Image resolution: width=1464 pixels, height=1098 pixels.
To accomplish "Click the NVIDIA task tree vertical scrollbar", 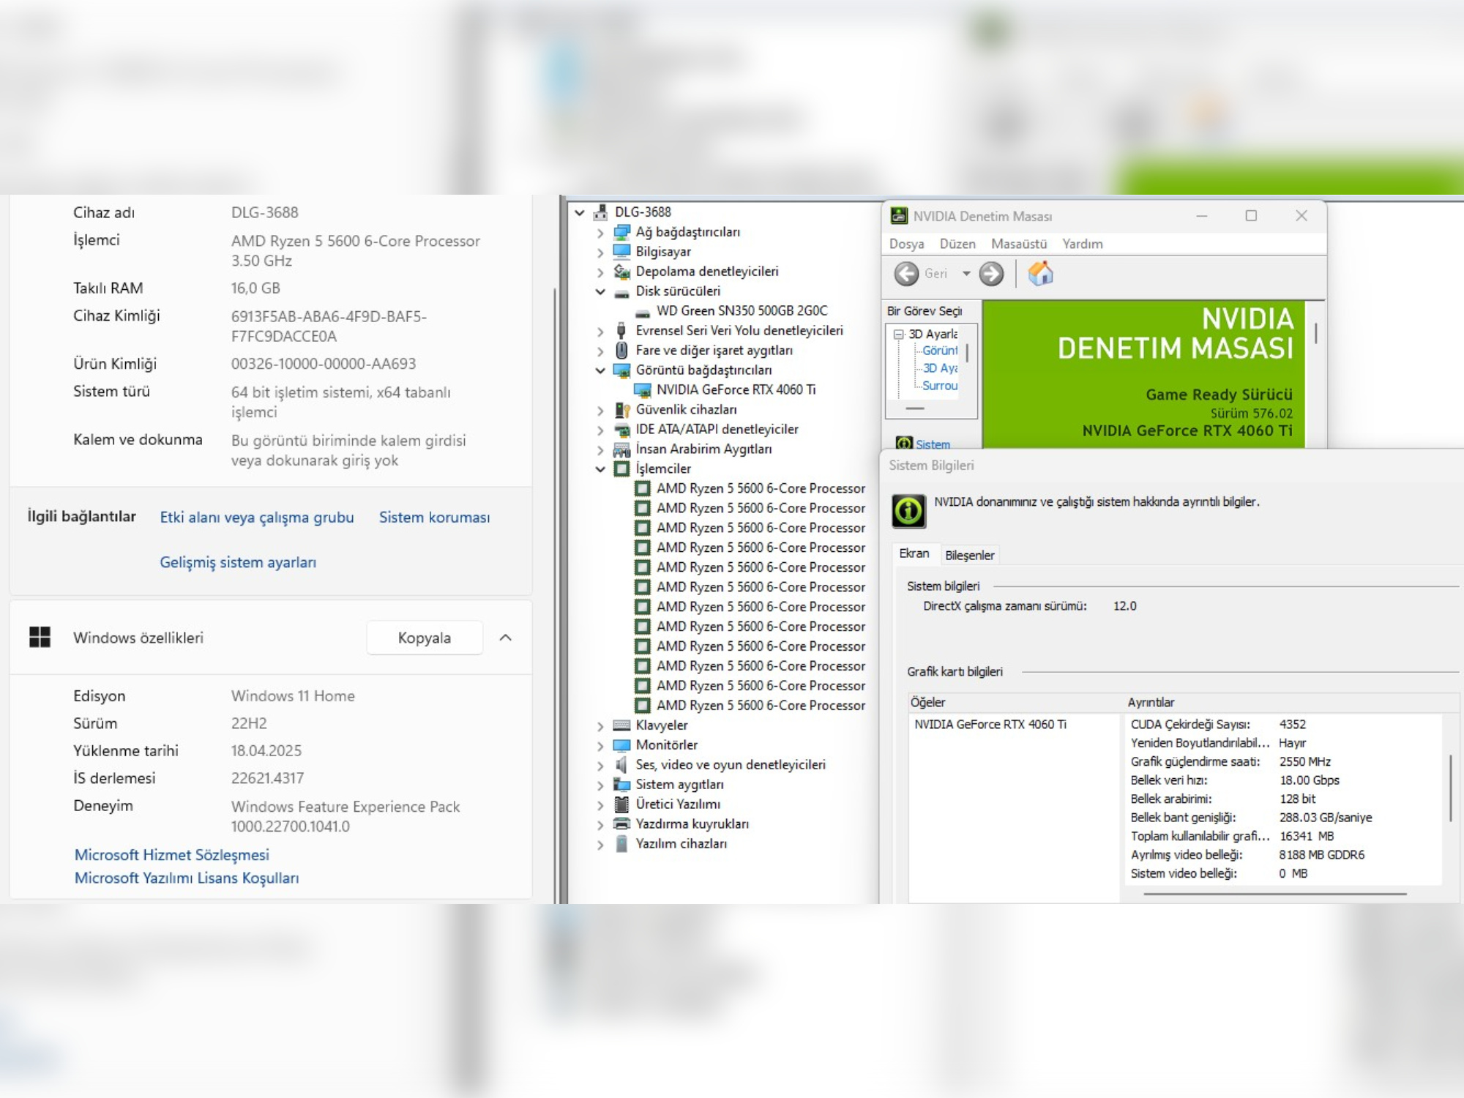I will coord(967,354).
